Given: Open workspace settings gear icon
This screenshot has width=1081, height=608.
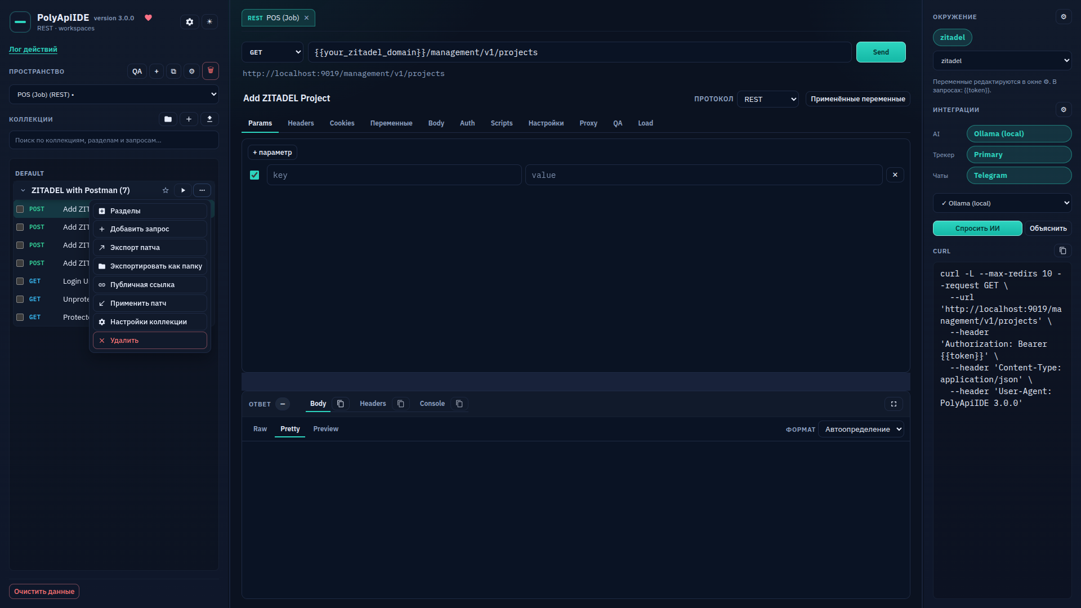Looking at the screenshot, I should pos(192,71).
